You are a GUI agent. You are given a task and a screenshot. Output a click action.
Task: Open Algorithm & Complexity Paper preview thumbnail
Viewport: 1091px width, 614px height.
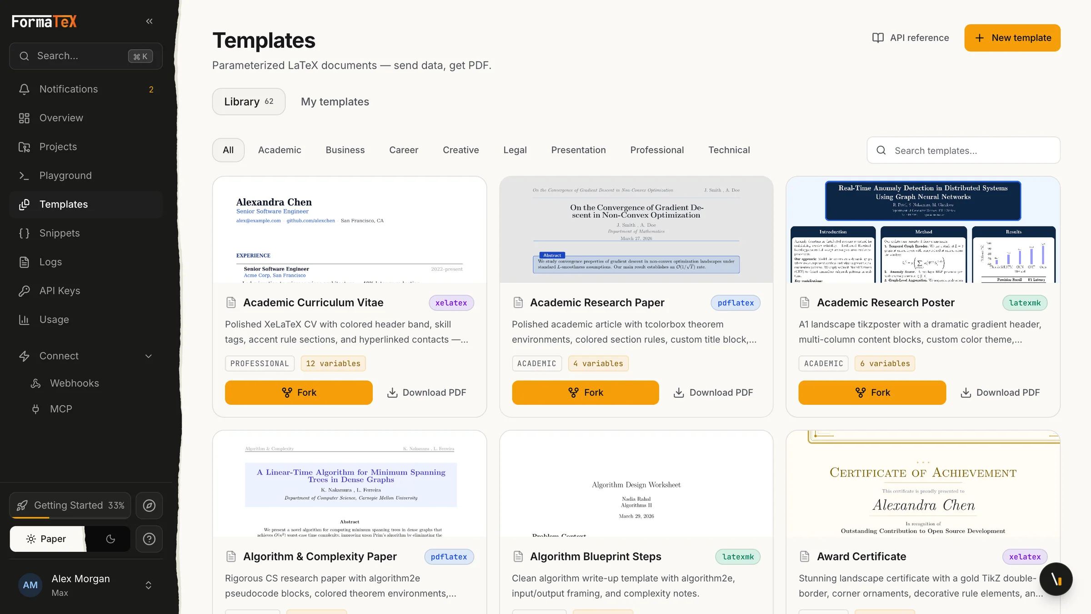click(350, 483)
